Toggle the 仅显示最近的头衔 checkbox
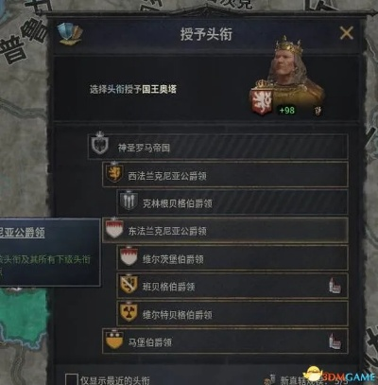The height and width of the screenshot is (385, 378). point(72,379)
